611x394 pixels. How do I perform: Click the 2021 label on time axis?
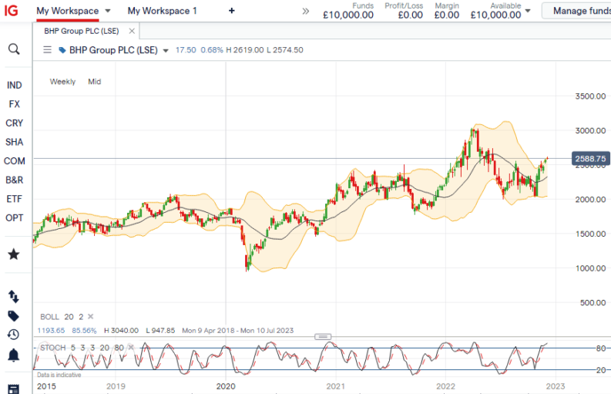[x=336, y=386]
